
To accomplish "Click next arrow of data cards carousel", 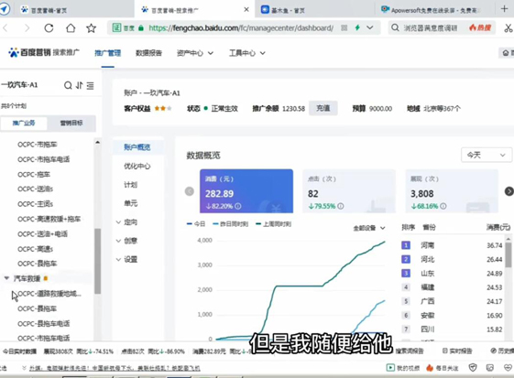I will (x=509, y=191).
